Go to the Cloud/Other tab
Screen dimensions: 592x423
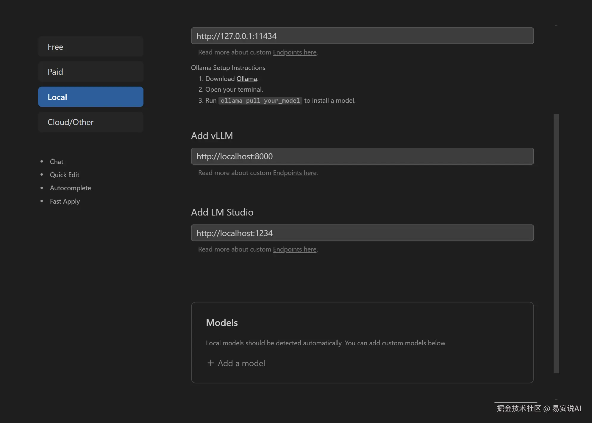click(90, 122)
